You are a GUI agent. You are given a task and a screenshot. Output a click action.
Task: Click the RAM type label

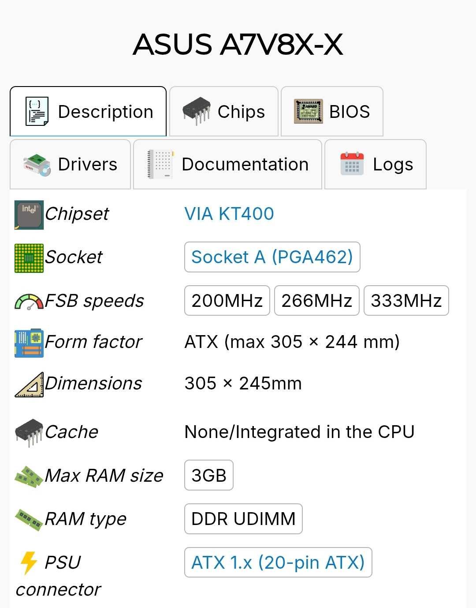[86, 519]
